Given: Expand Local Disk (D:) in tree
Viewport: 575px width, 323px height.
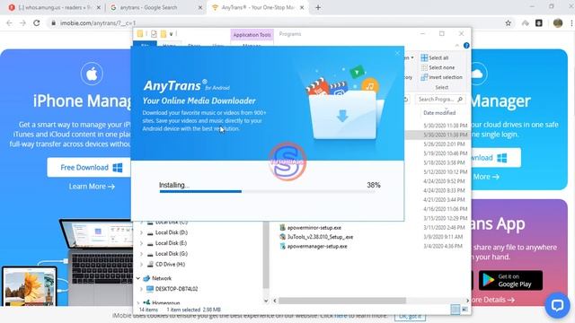Looking at the screenshot, I should coord(142,232).
